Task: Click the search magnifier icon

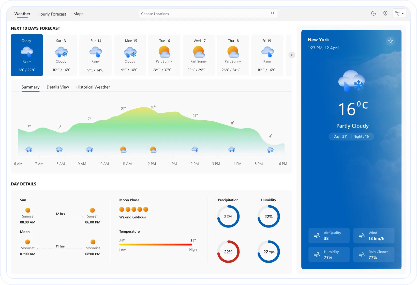Action: click(x=273, y=13)
